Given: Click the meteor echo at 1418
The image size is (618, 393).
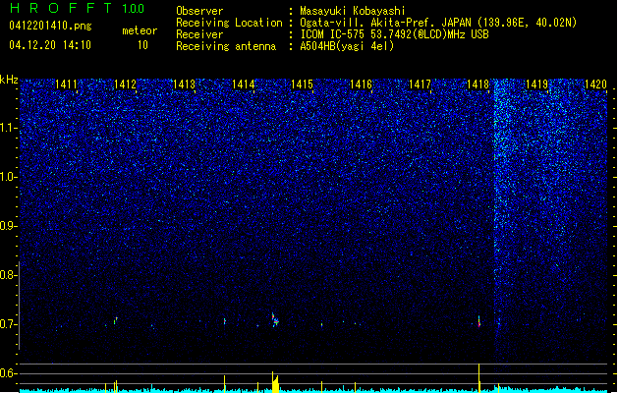Looking at the screenshot, I should click(x=478, y=321).
